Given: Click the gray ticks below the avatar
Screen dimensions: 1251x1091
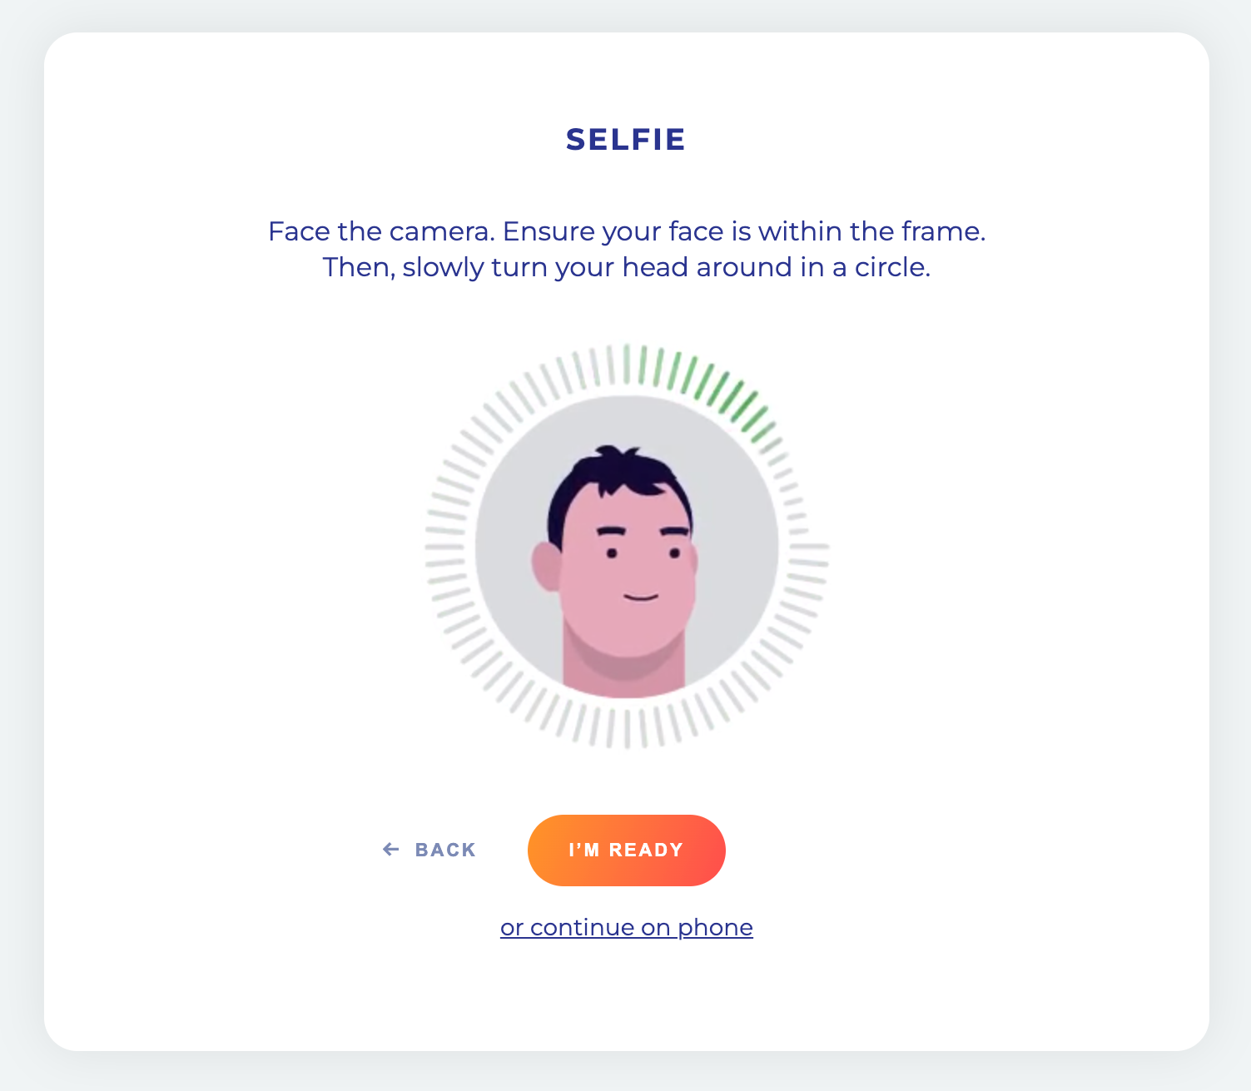Looking at the screenshot, I should coord(626,726).
